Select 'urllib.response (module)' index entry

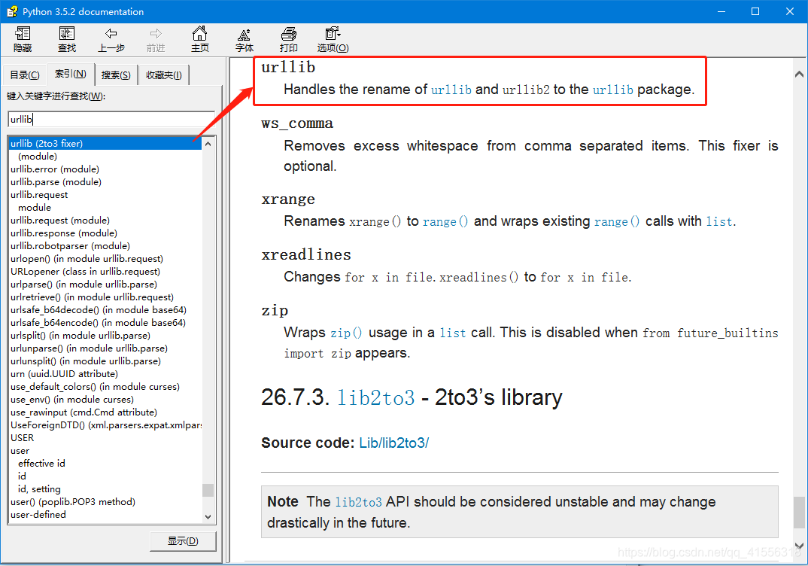click(x=64, y=233)
